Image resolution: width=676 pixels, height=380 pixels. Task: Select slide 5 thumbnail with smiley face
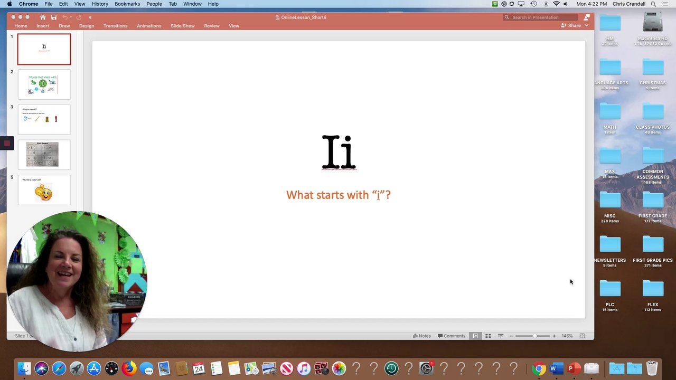[x=44, y=190]
